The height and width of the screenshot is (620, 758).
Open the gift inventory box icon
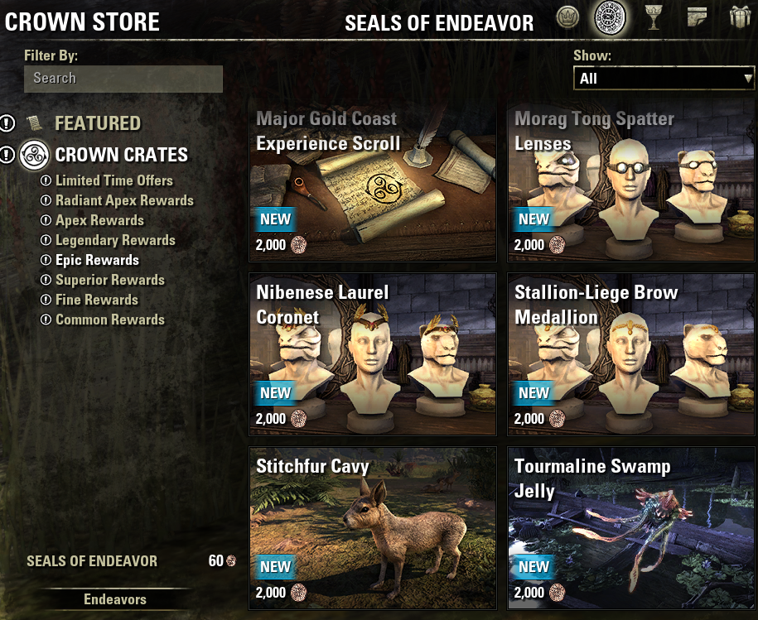[x=740, y=17]
